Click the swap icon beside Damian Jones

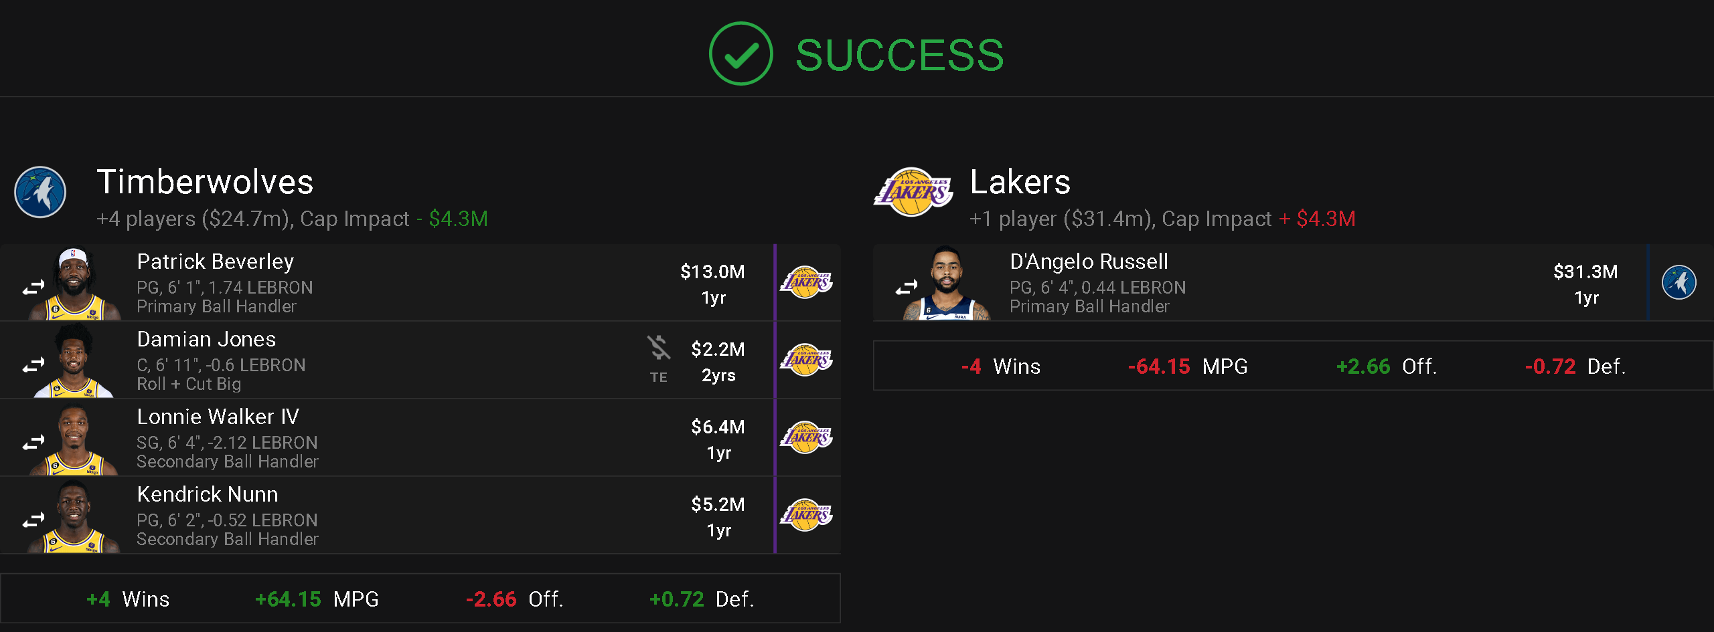tap(33, 365)
